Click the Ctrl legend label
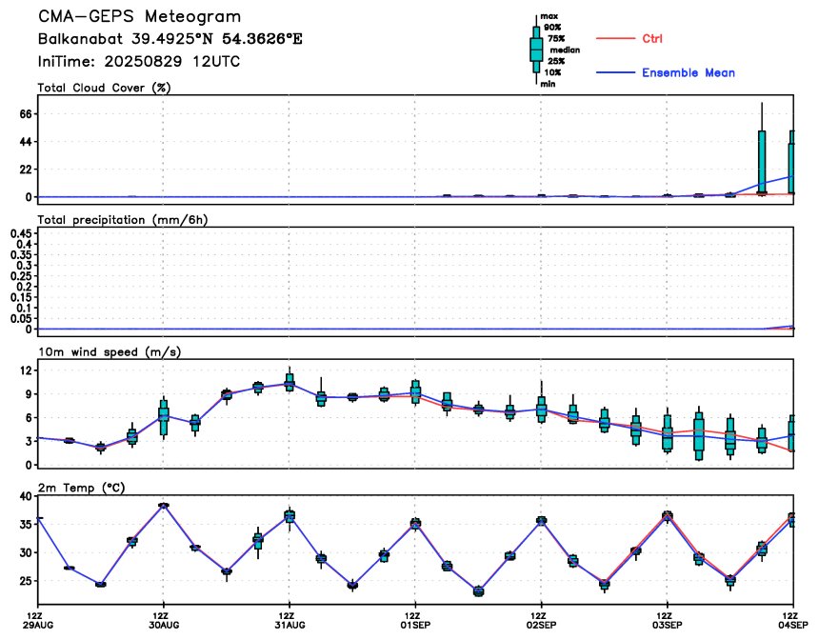This screenshot has height=640, width=819. coord(651,39)
